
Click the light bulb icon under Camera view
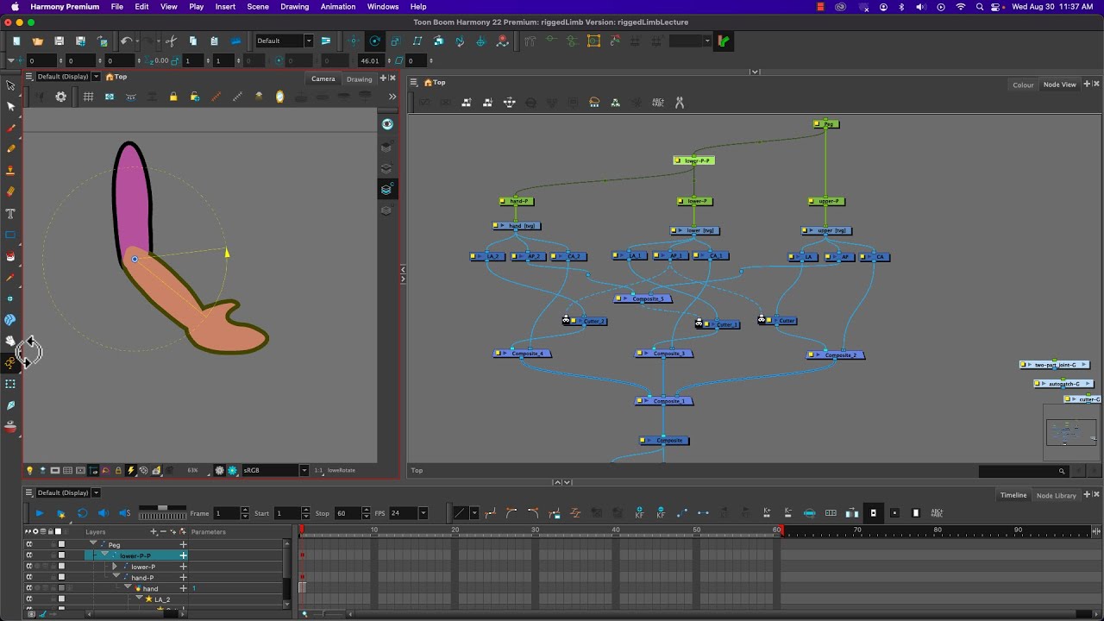click(29, 470)
